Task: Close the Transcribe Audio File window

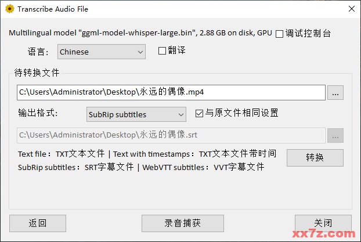Action: tap(351, 9)
